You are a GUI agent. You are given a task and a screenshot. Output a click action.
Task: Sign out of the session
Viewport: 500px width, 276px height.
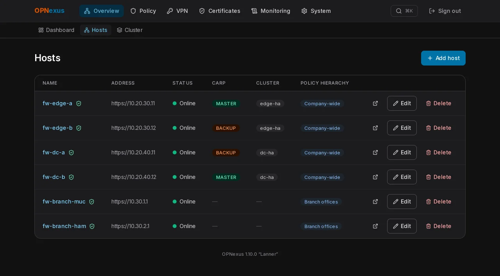pos(445,11)
